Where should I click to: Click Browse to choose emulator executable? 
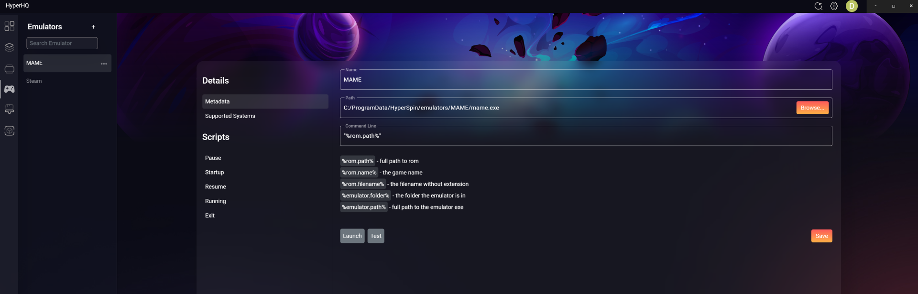click(812, 108)
